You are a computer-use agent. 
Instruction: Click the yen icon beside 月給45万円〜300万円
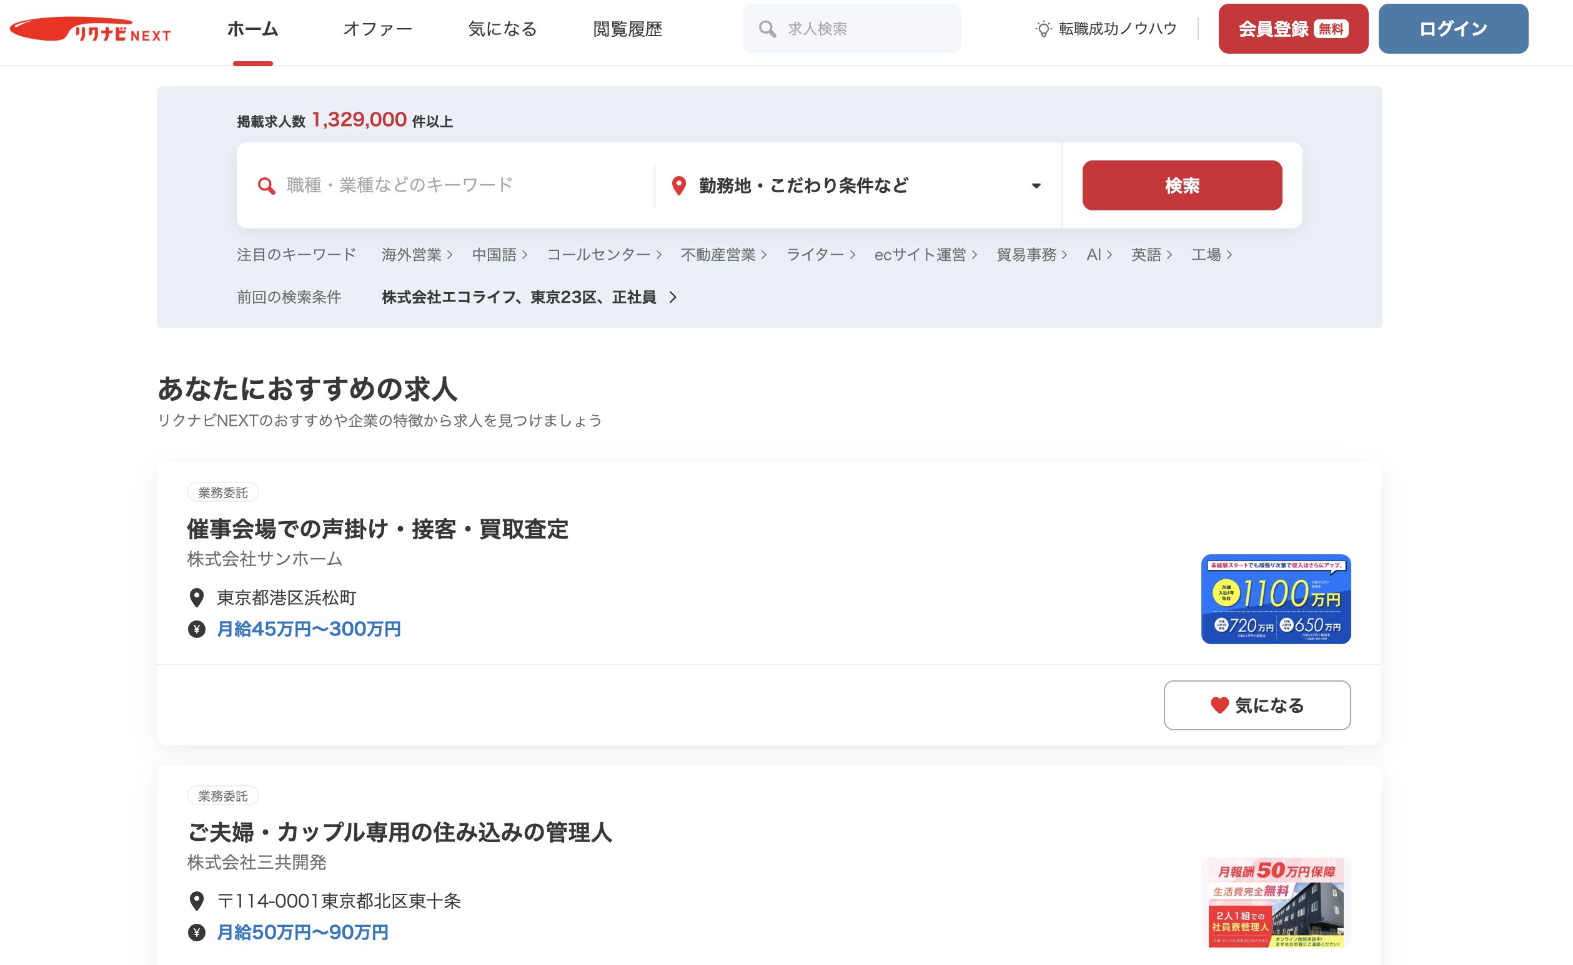(197, 629)
